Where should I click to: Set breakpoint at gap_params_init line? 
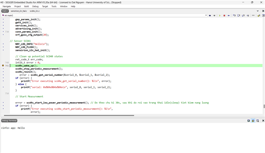click(x=3, y=19)
